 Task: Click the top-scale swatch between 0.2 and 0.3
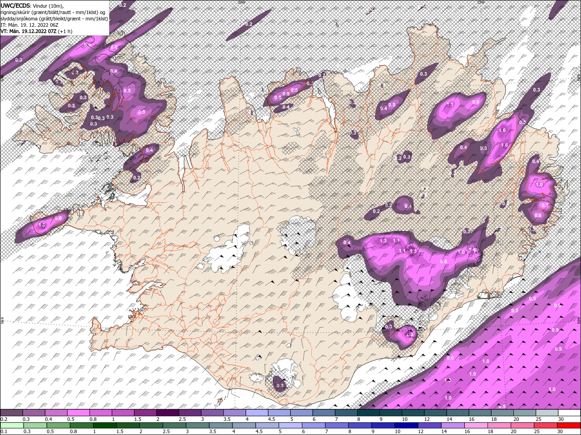11,413
